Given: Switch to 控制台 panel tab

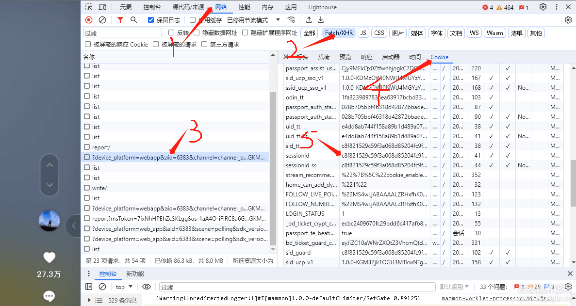Looking at the screenshot, I should 152,7.
